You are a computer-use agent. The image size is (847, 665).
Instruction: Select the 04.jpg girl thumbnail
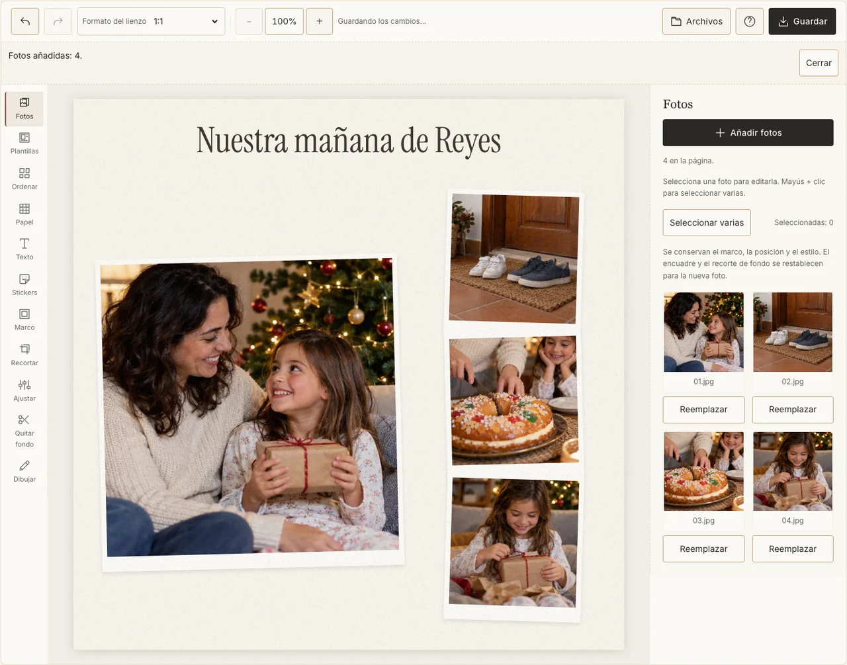coord(793,471)
